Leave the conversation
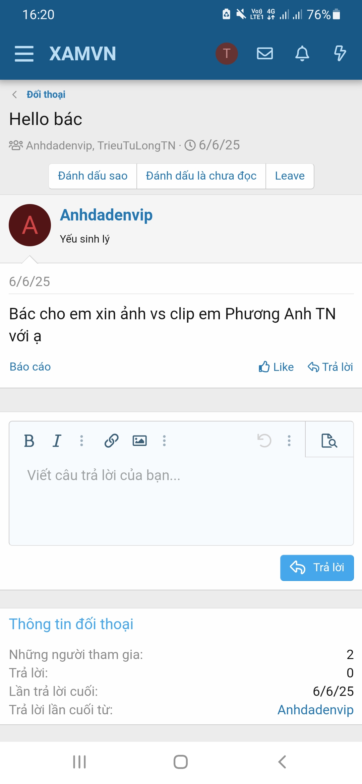This screenshot has width=362, height=784. pyautogui.click(x=290, y=176)
